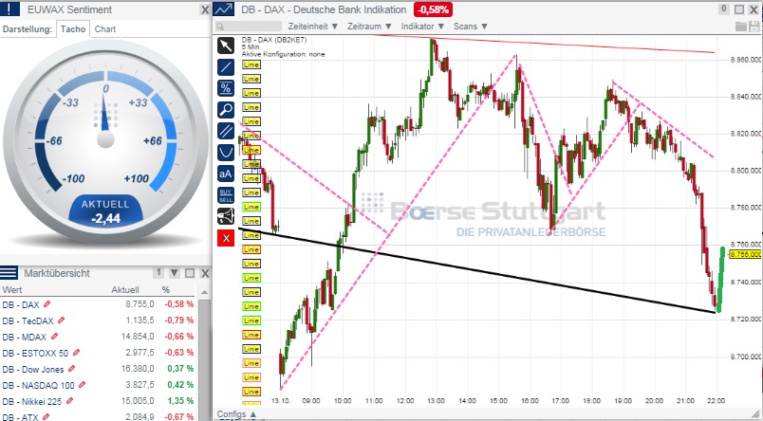Switch to the Tacho display tab

(x=73, y=29)
